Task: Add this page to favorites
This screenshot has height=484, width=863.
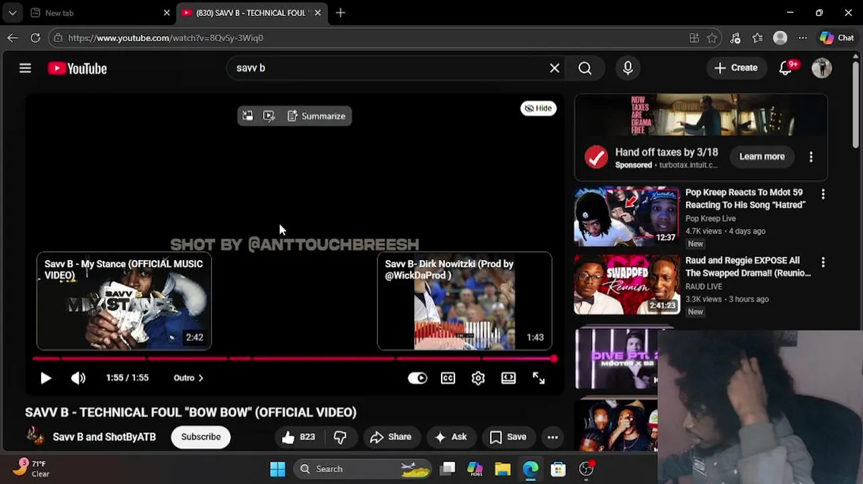Action: point(712,38)
